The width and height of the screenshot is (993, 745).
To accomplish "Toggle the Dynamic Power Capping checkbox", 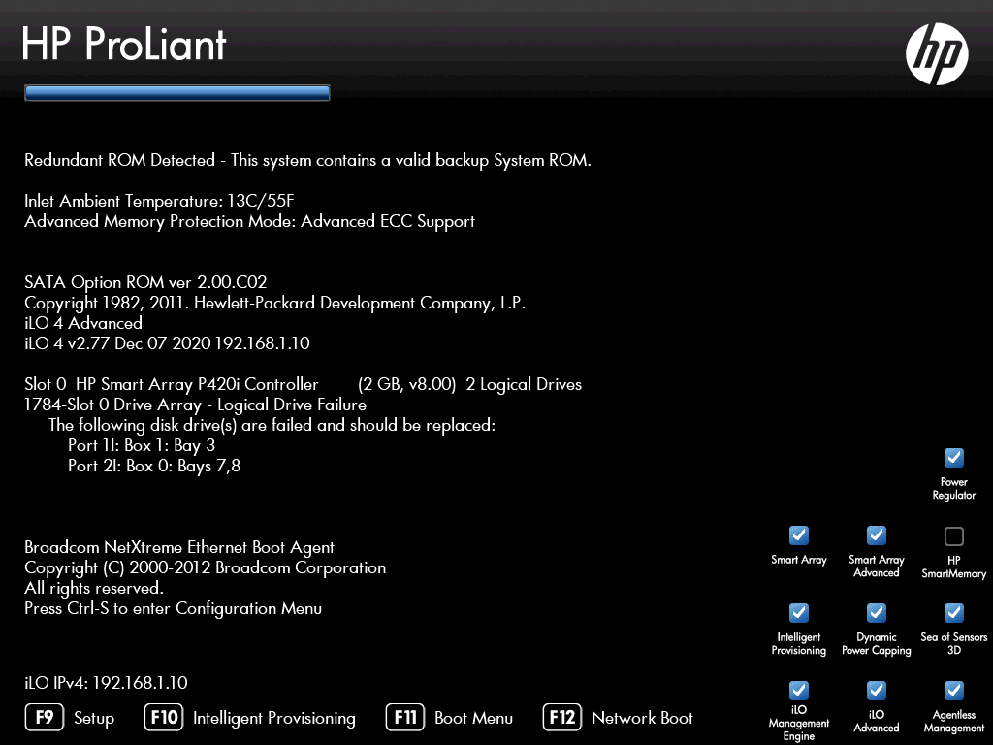I will [876, 612].
